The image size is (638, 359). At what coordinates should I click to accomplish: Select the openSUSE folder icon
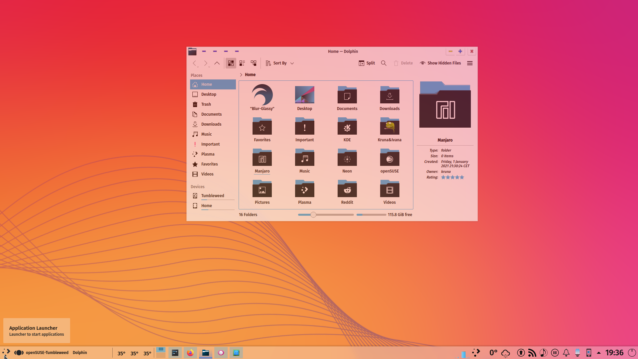[x=390, y=158]
